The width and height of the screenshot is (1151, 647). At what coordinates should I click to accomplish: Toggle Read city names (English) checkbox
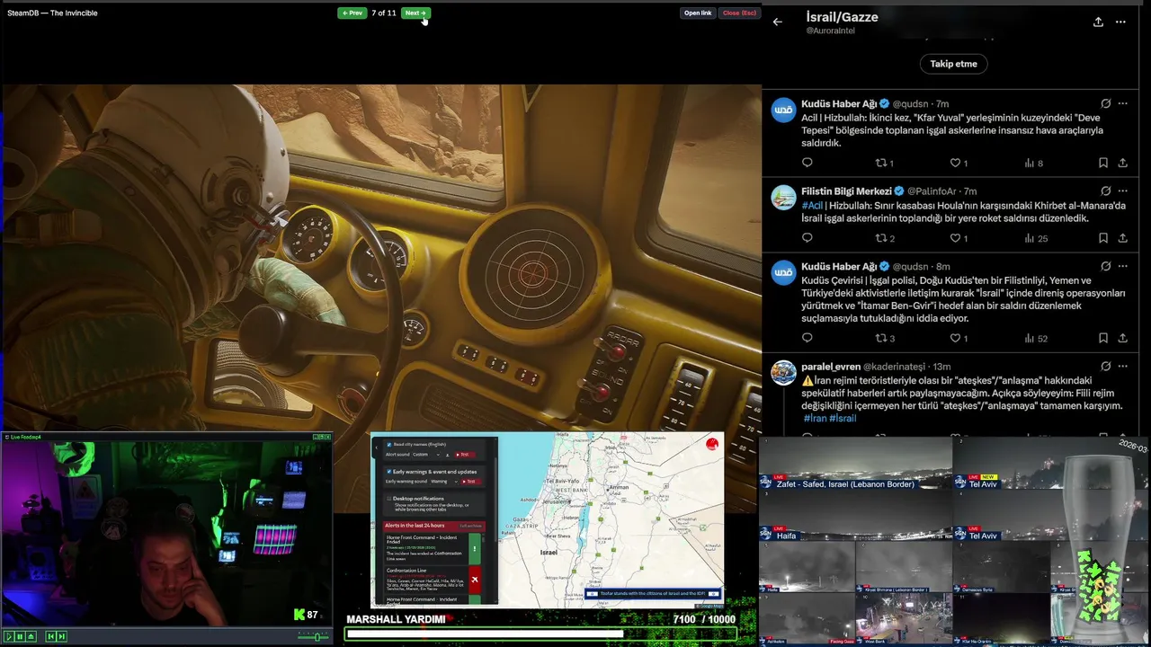389,445
